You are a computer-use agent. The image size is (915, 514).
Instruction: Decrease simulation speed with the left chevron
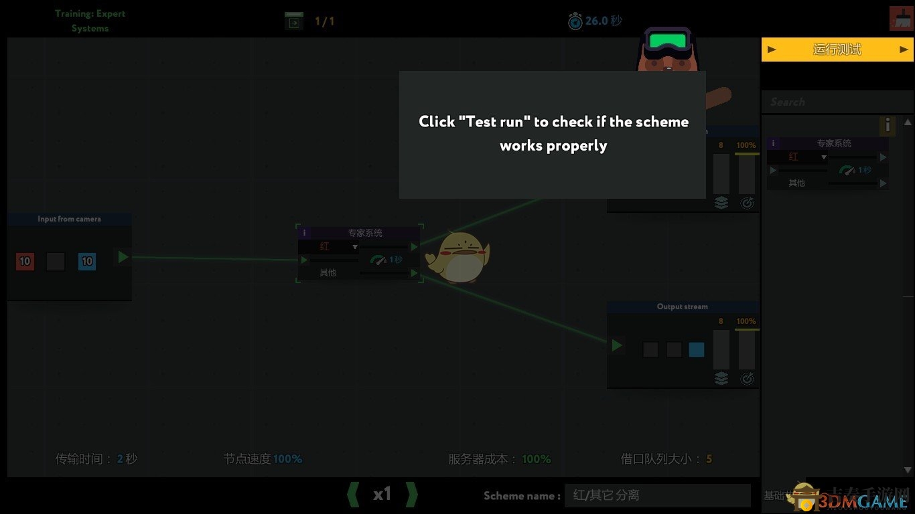click(x=353, y=495)
